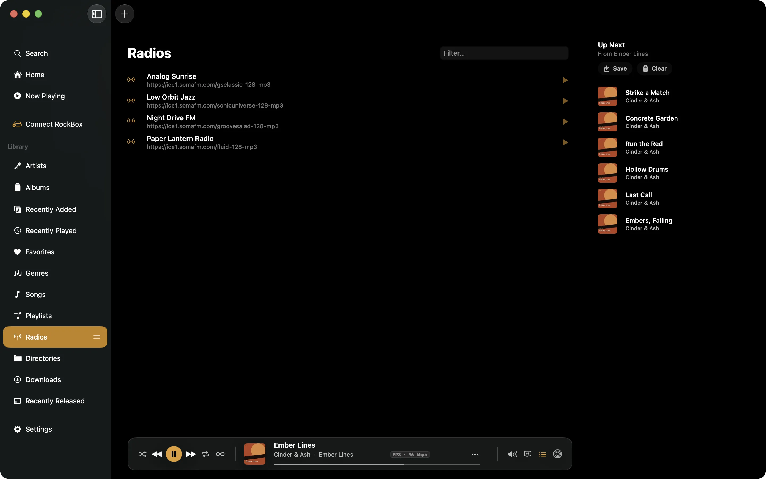Select the Low Orbit Jazz station name
766x479 pixels.
(171, 97)
